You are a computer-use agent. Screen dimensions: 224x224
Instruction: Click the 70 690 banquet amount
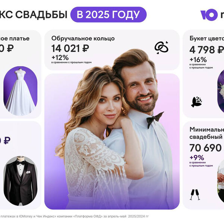pyautogui.click(x=206, y=148)
